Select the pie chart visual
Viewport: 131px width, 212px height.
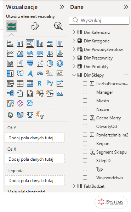50,63
